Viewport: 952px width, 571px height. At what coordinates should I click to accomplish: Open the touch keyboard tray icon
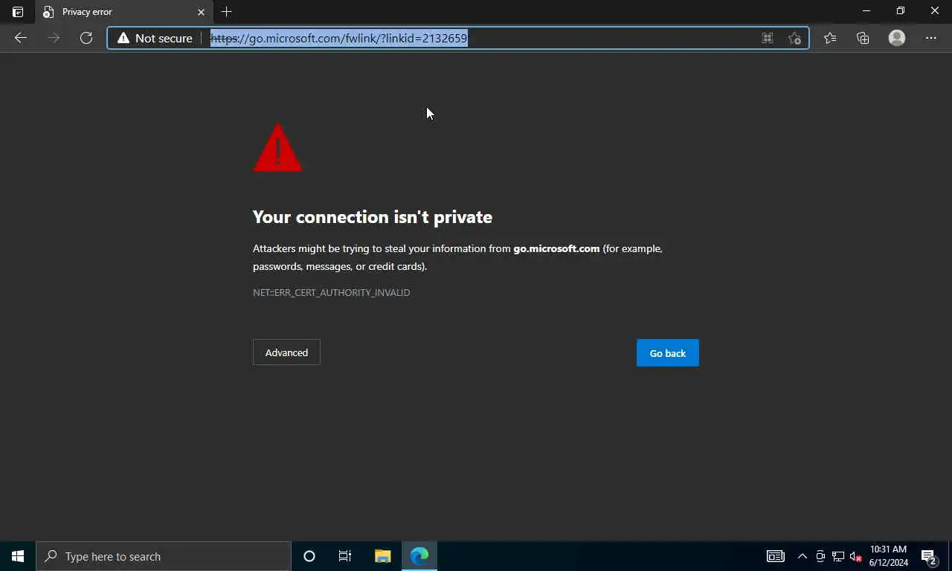point(776,556)
